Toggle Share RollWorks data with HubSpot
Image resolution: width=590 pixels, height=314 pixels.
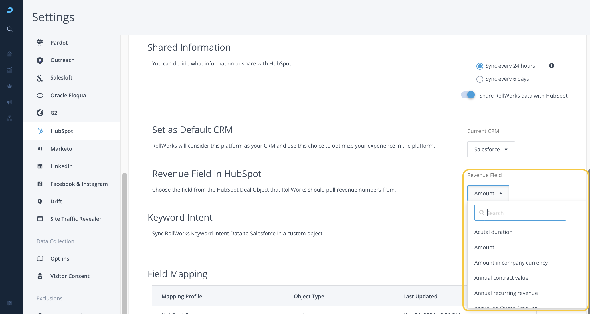click(x=468, y=95)
